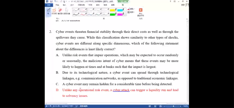Switch to Review (审阅) tab
Image resolution: width=234 pixels, height=108 pixels.
pos(105,5)
